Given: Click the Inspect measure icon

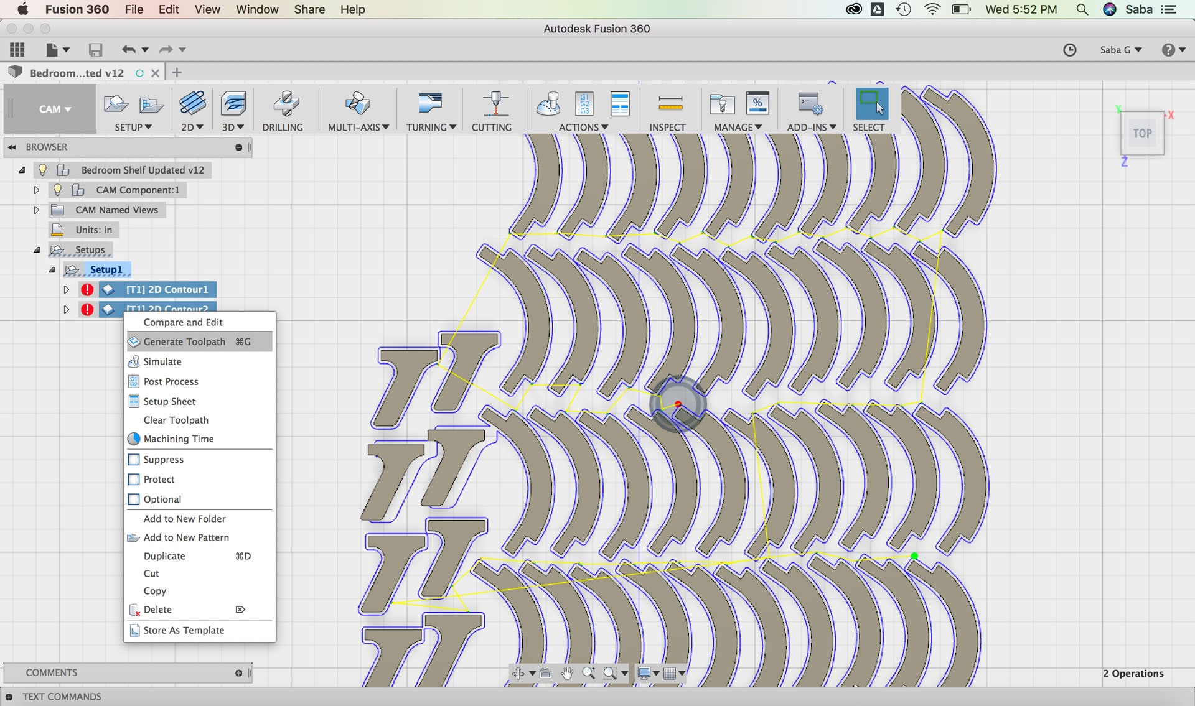Looking at the screenshot, I should [670, 104].
